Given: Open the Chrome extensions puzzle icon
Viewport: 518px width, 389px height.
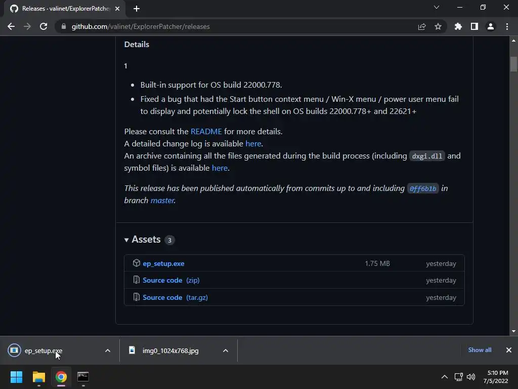Looking at the screenshot, I should (x=458, y=26).
